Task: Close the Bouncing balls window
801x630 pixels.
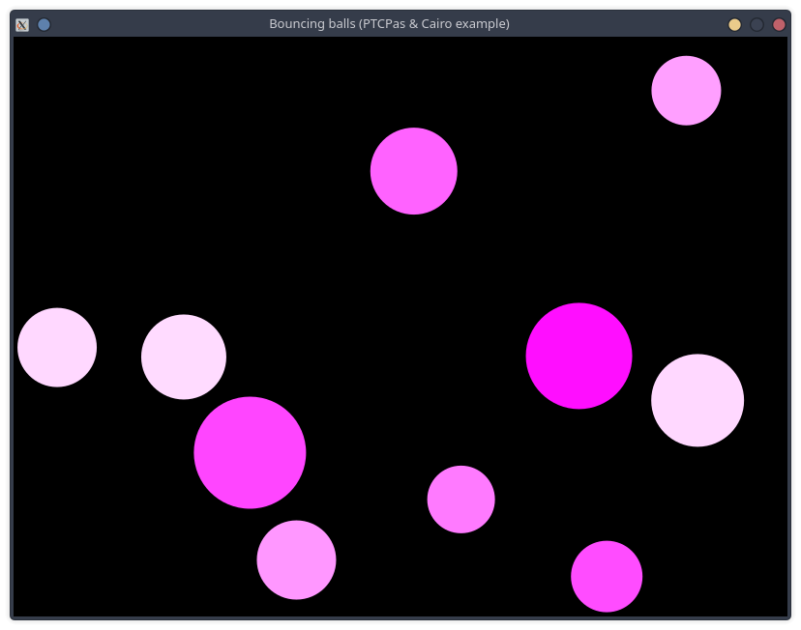Action: point(778,23)
